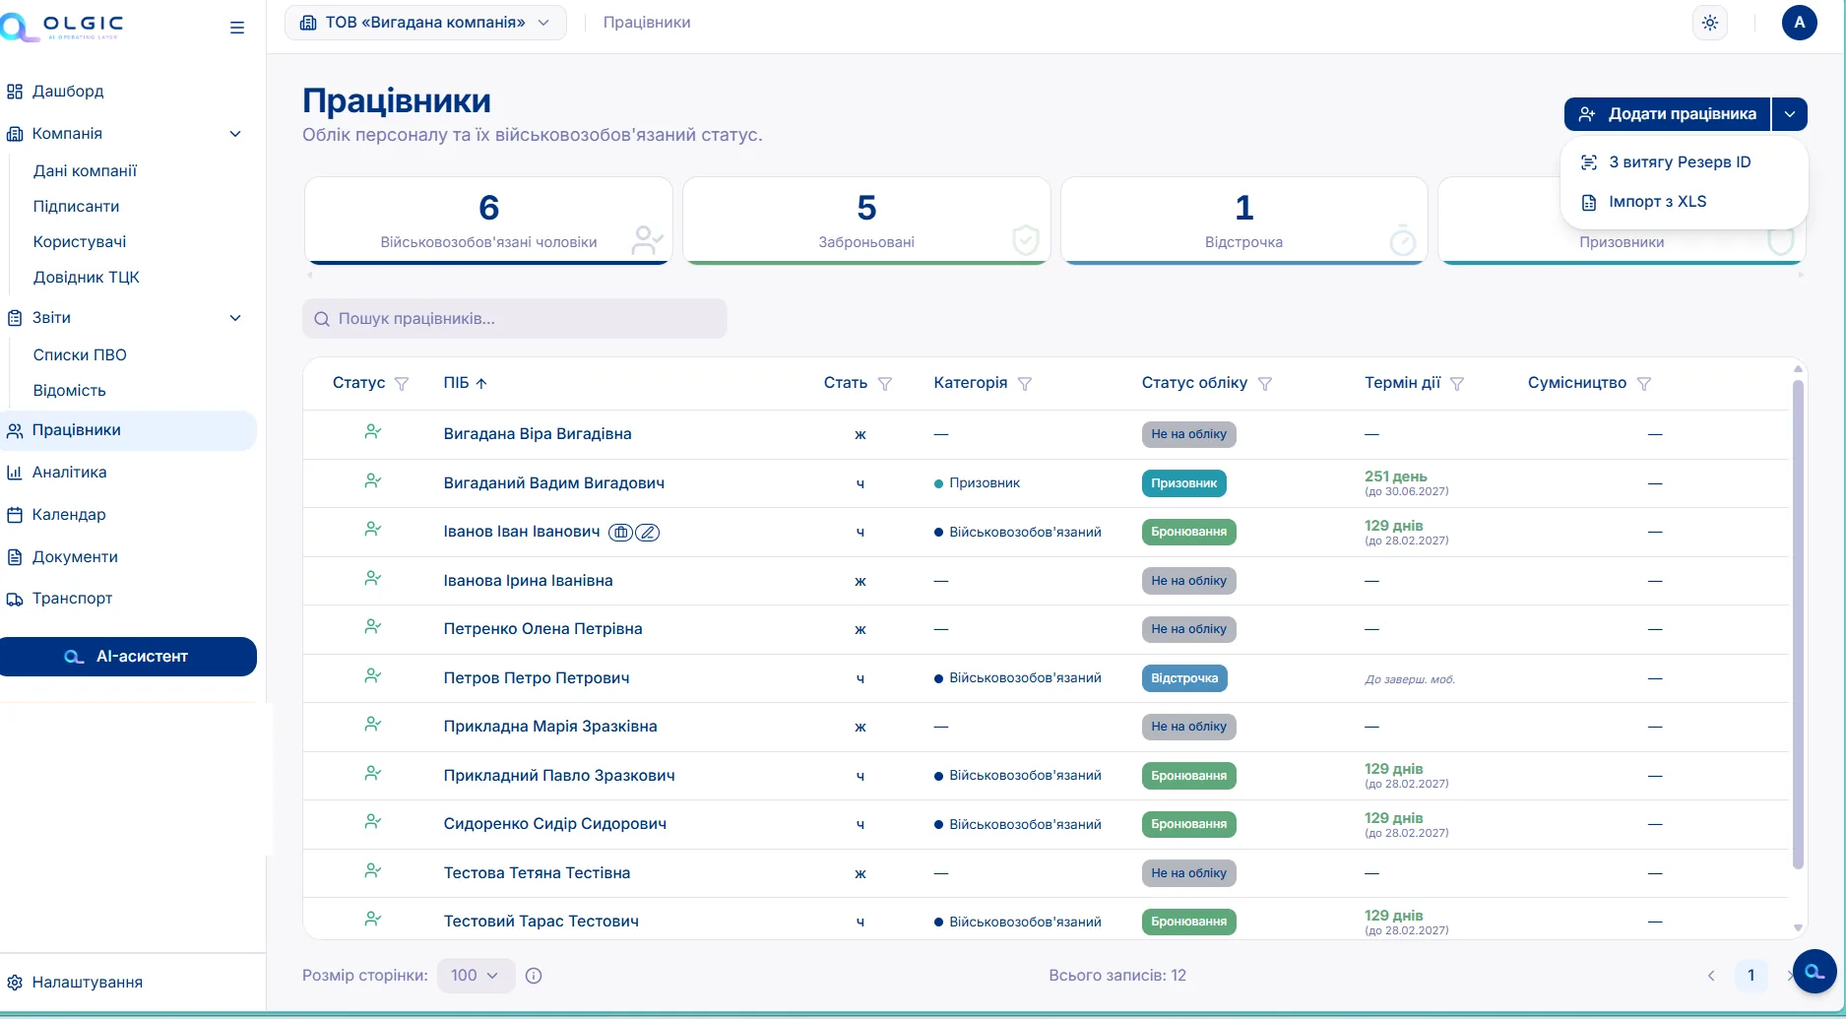
Task: Click the filter icon next to Стать
Action: [885, 384]
